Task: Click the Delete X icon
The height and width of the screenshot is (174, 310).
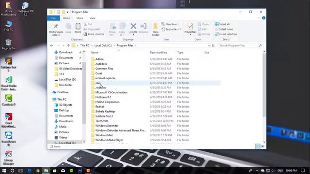Action: [133, 26]
